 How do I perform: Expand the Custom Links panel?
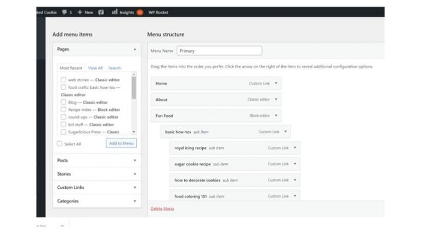135,188
